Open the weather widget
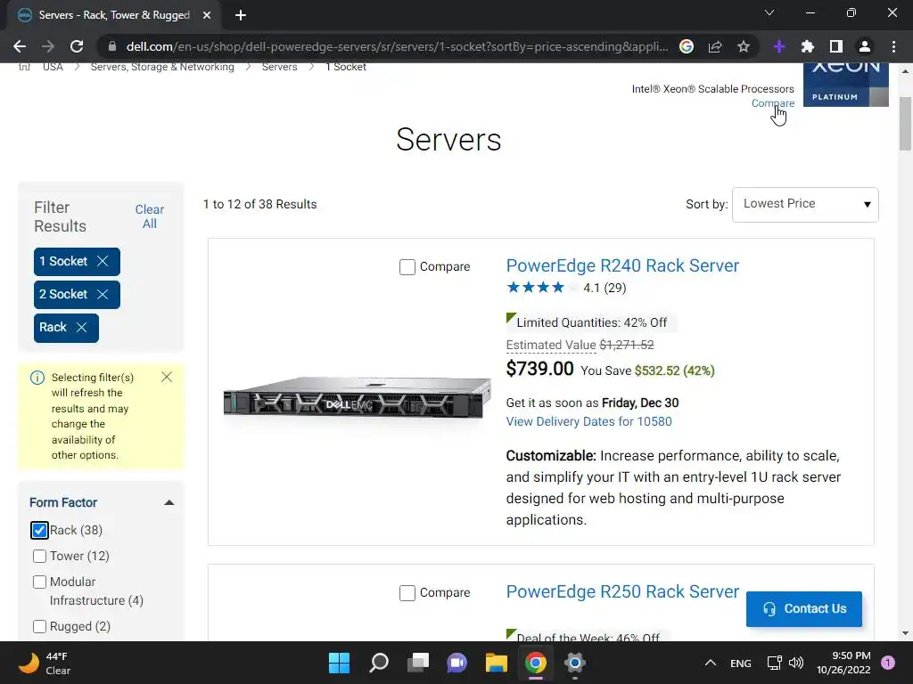The height and width of the screenshot is (684, 913). tap(45, 663)
